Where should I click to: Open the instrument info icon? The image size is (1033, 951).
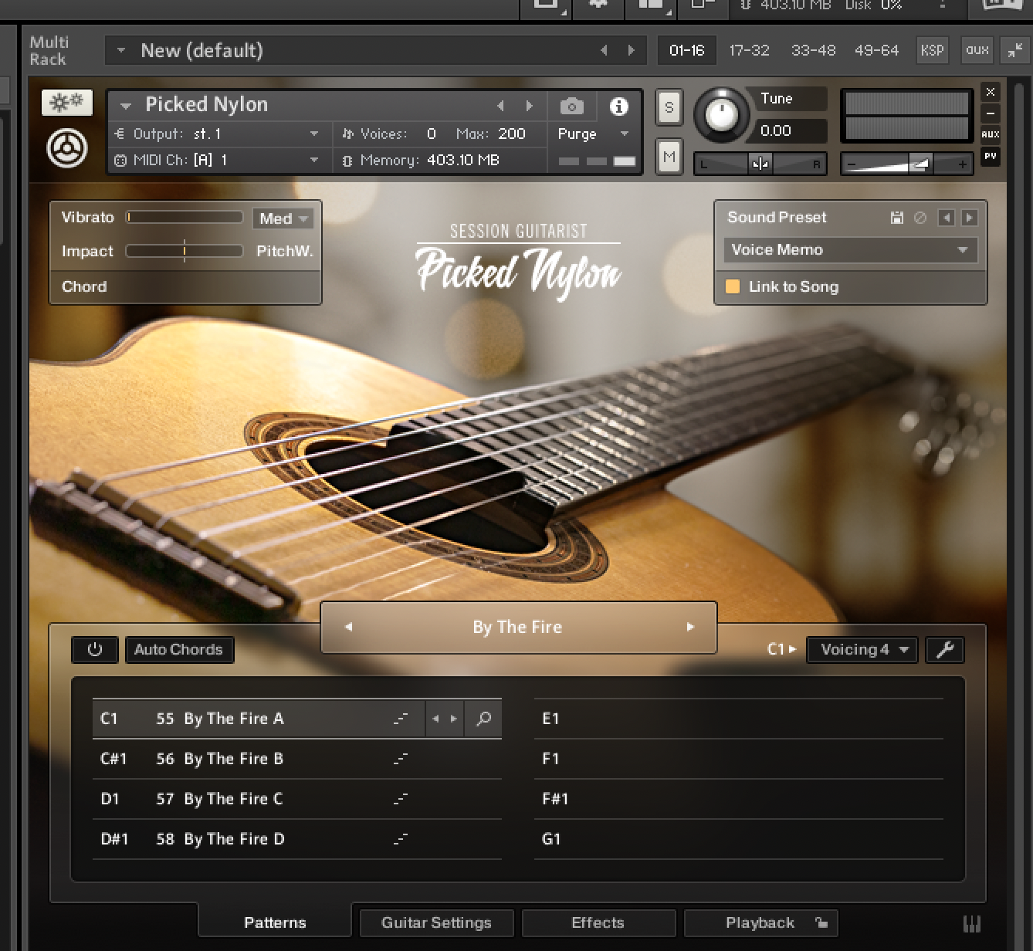coord(618,106)
